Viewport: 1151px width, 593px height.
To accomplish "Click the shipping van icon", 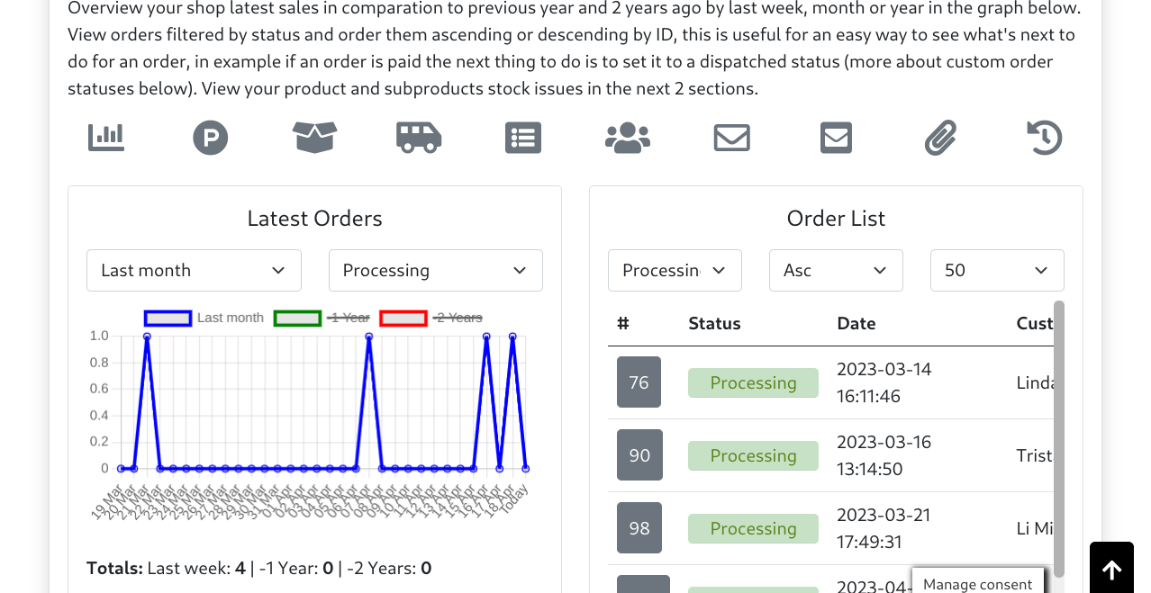I will [419, 138].
